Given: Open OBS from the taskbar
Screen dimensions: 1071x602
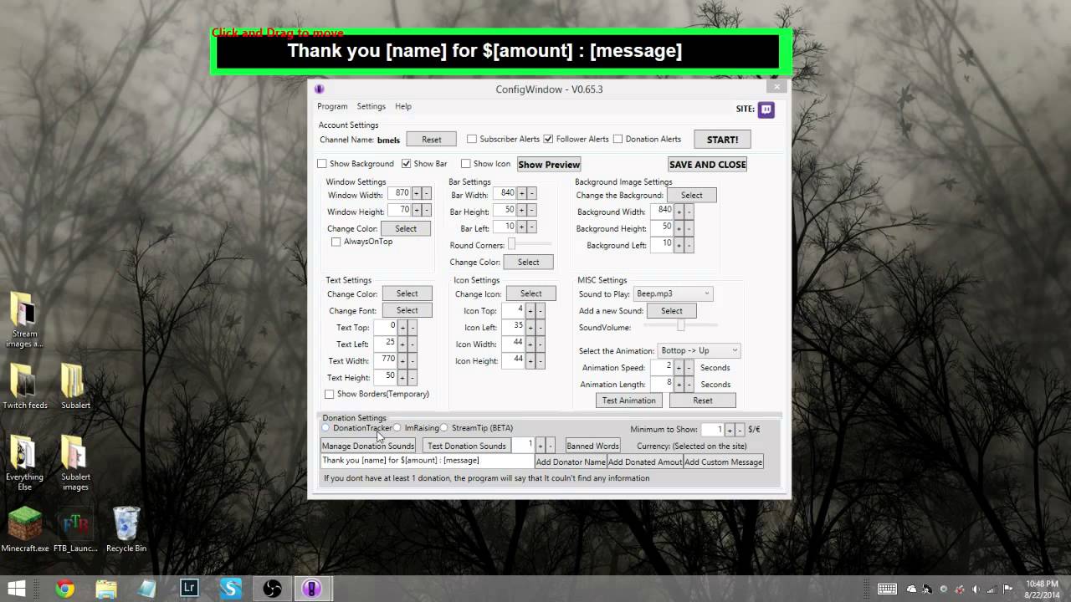Looking at the screenshot, I should click(x=272, y=589).
